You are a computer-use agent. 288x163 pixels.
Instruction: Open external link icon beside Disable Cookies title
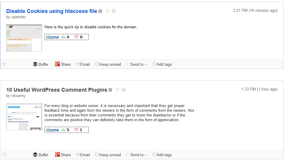100,11
